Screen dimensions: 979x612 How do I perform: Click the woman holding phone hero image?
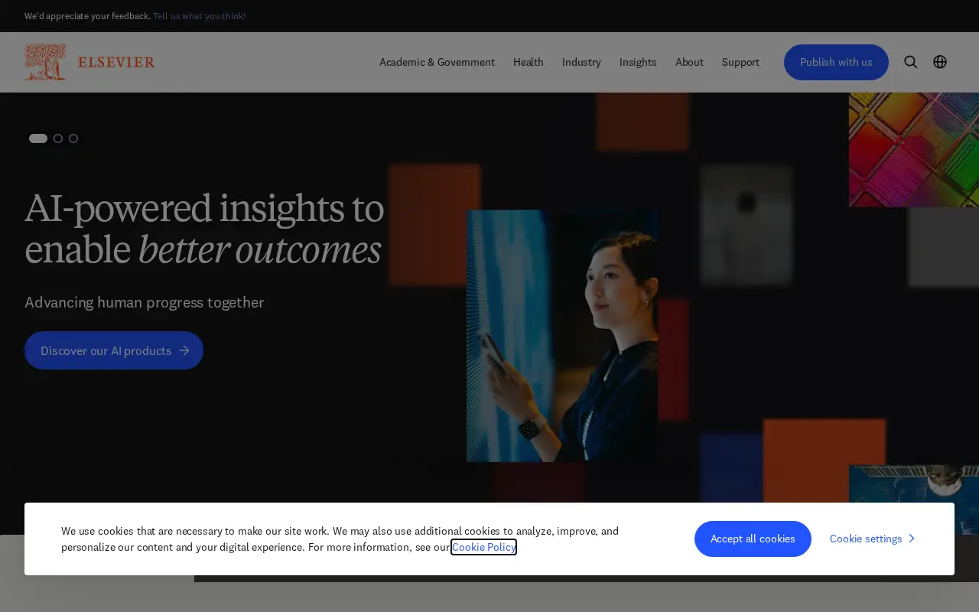pos(562,336)
